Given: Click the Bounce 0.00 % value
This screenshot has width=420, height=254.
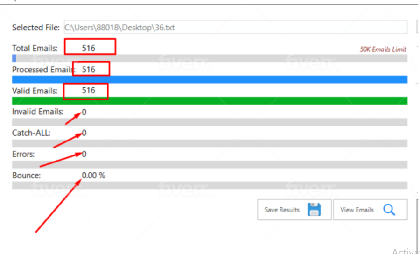Looking at the screenshot, I should [93, 176].
